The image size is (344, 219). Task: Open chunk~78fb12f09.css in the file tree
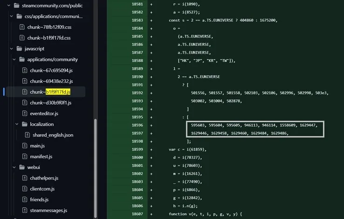(49, 27)
